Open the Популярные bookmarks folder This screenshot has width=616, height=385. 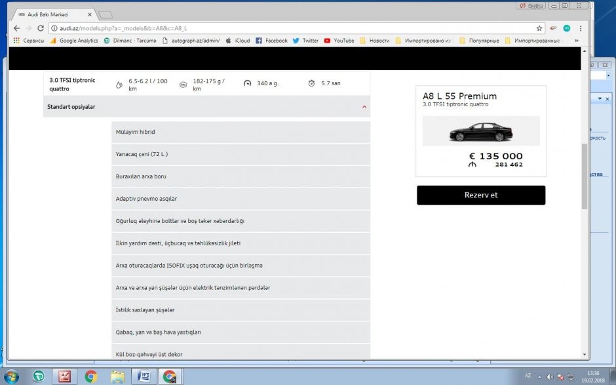[x=478, y=41]
